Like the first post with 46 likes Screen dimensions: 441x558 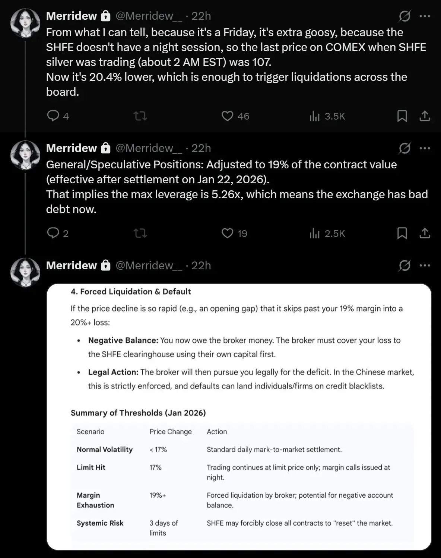pyautogui.click(x=235, y=116)
